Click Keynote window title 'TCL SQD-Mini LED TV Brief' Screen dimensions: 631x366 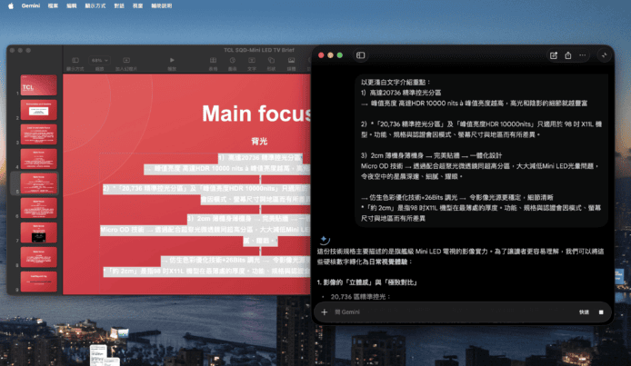tap(259, 50)
